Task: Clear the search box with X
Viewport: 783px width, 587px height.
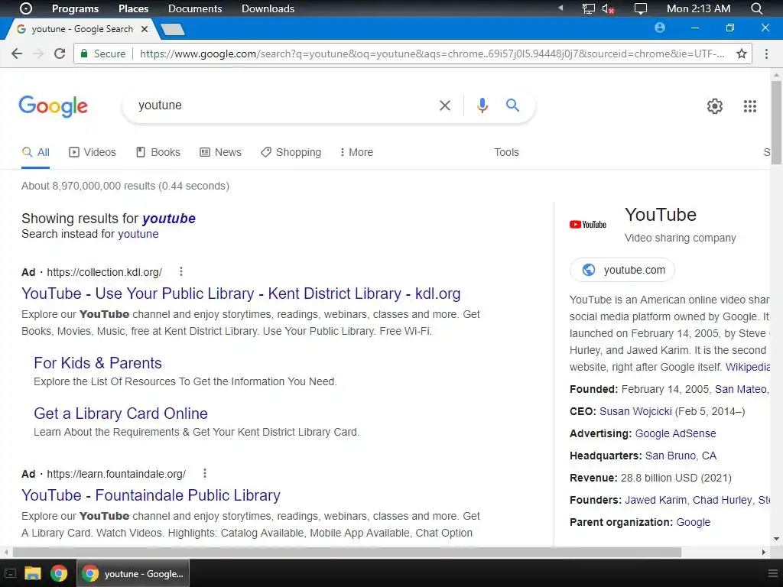Action: (445, 105)
